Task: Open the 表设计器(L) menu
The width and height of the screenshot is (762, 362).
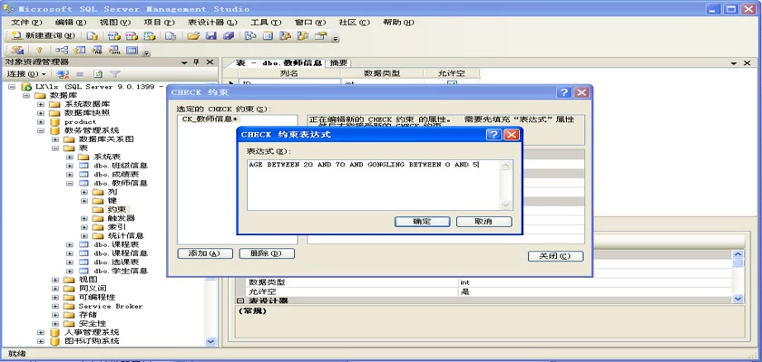Action: [x=212, y=23]
